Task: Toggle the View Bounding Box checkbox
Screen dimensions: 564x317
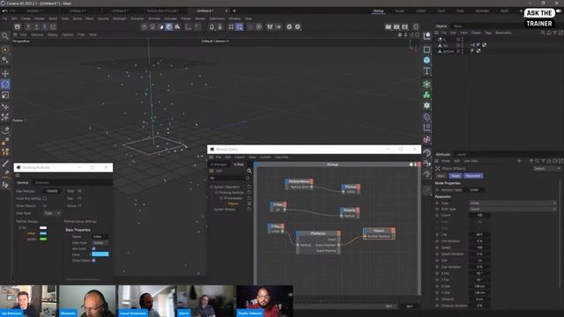Action: pos(45,198)
